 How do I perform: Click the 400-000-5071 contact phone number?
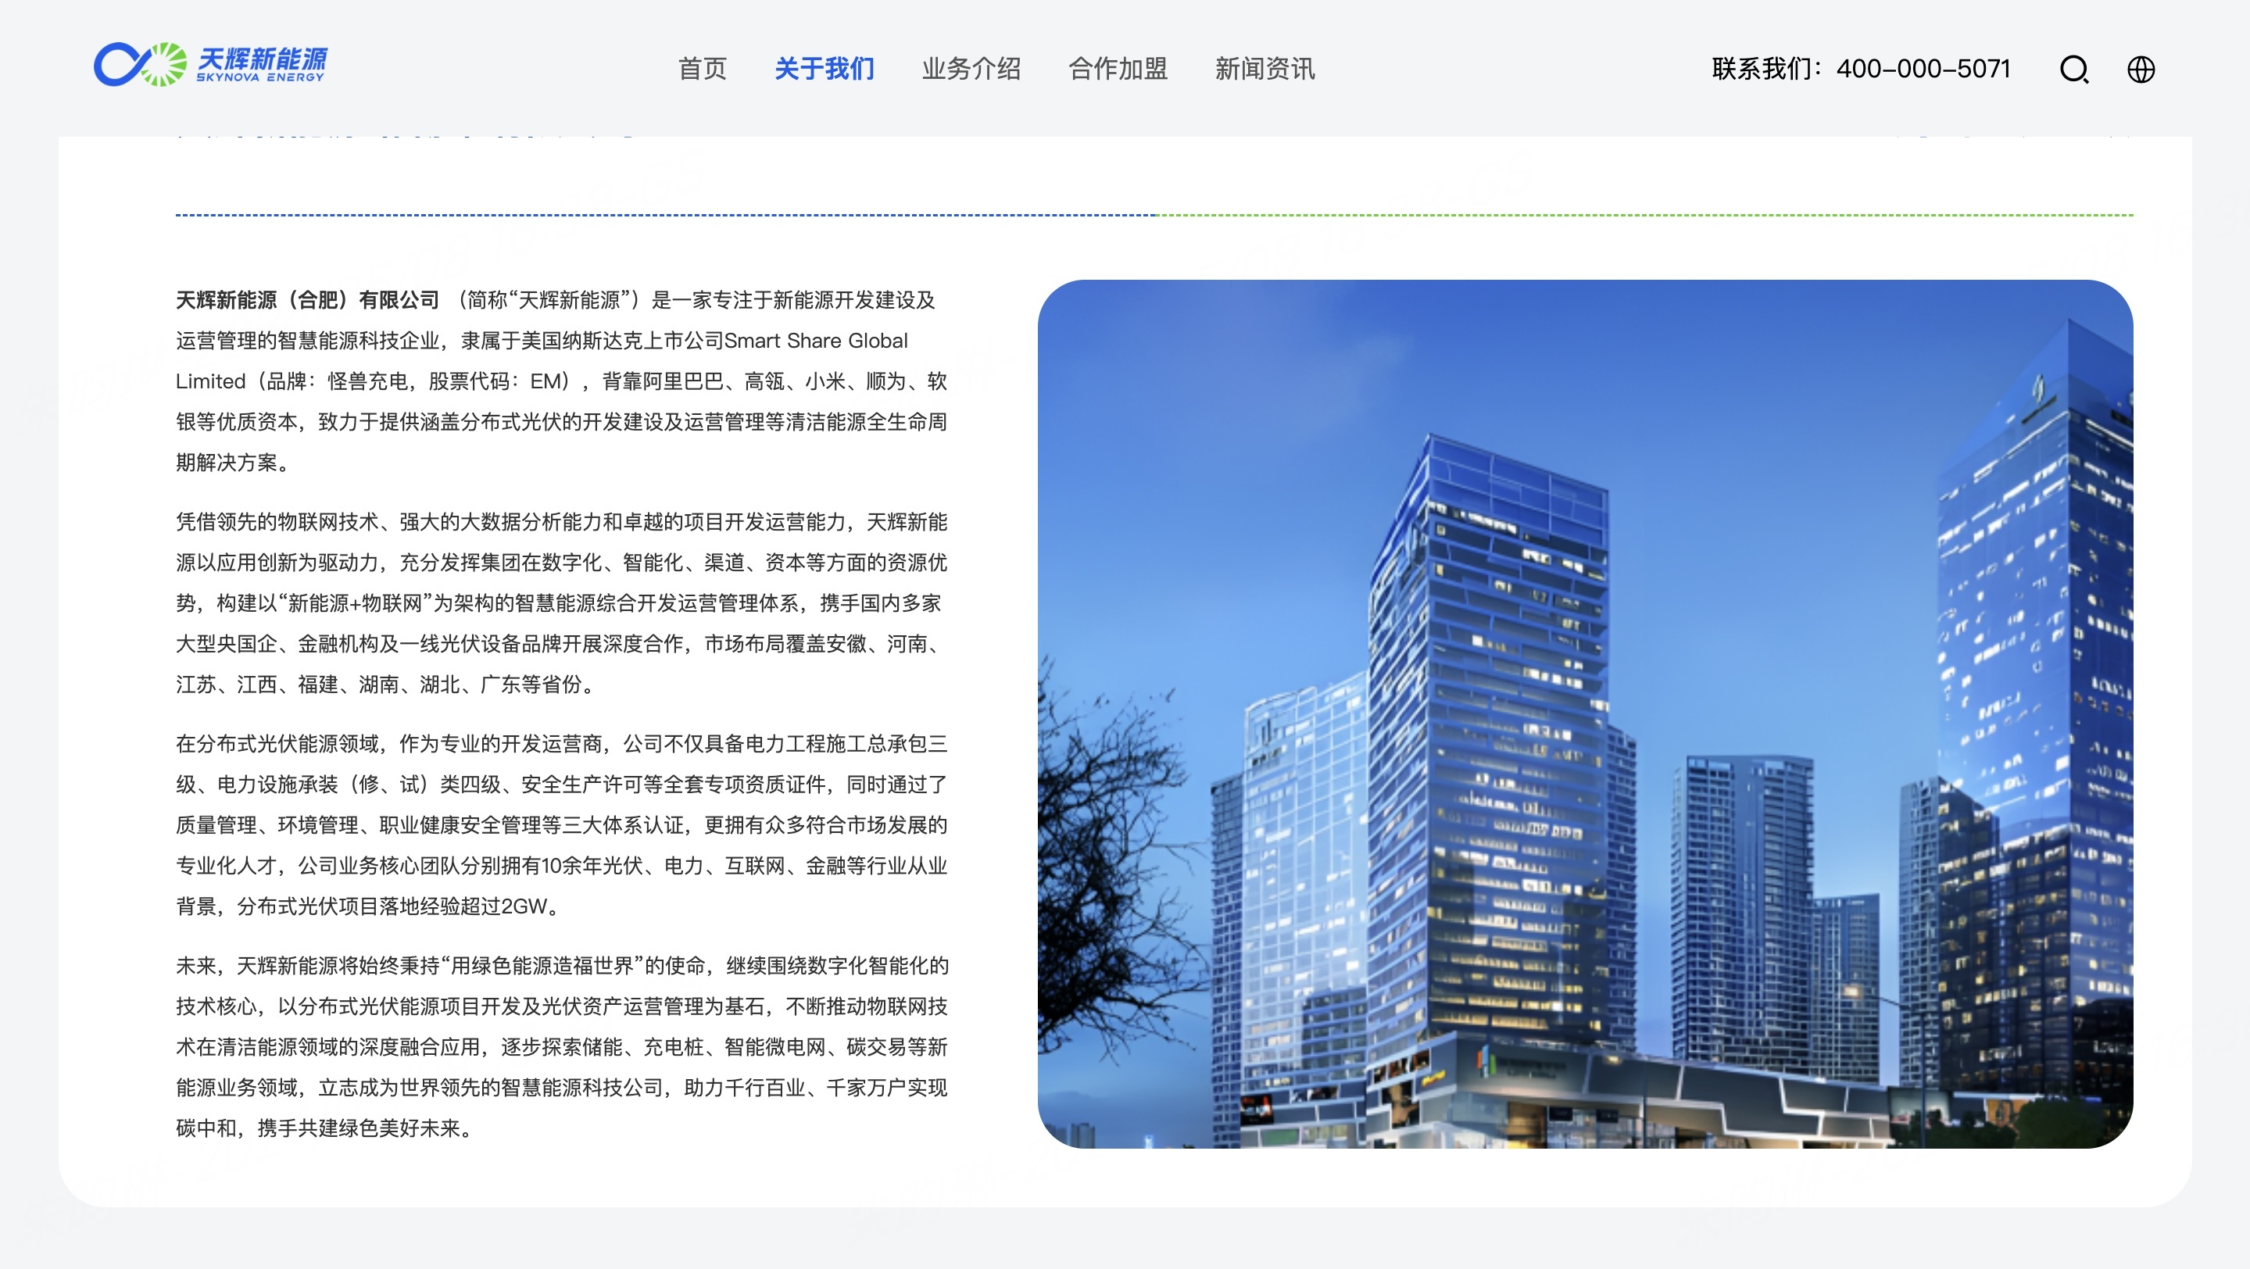1923,68
